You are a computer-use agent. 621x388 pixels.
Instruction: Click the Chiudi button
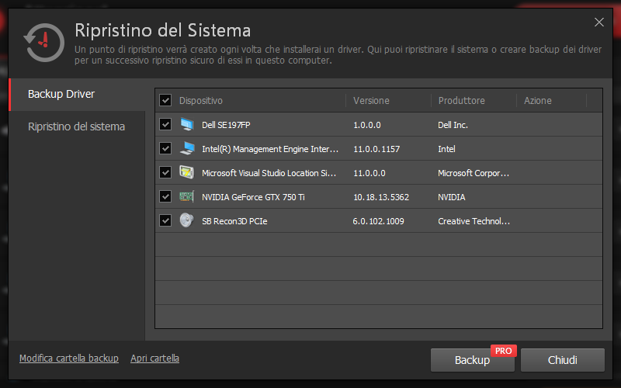point(562,360)
